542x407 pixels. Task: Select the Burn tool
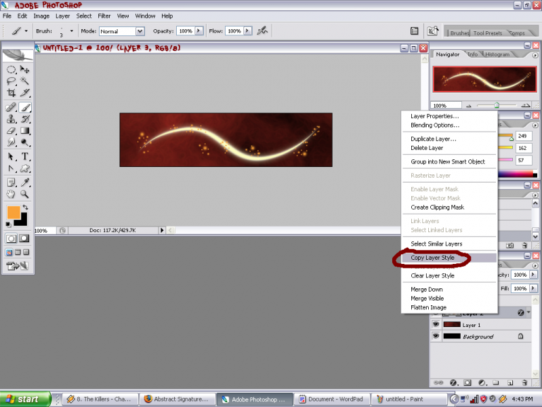(25, 142)
